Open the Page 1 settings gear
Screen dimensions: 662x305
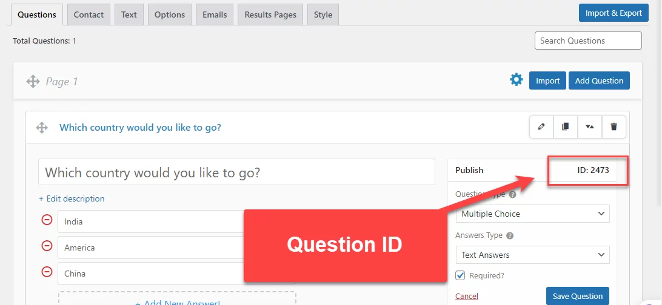(x=516, y=80)
